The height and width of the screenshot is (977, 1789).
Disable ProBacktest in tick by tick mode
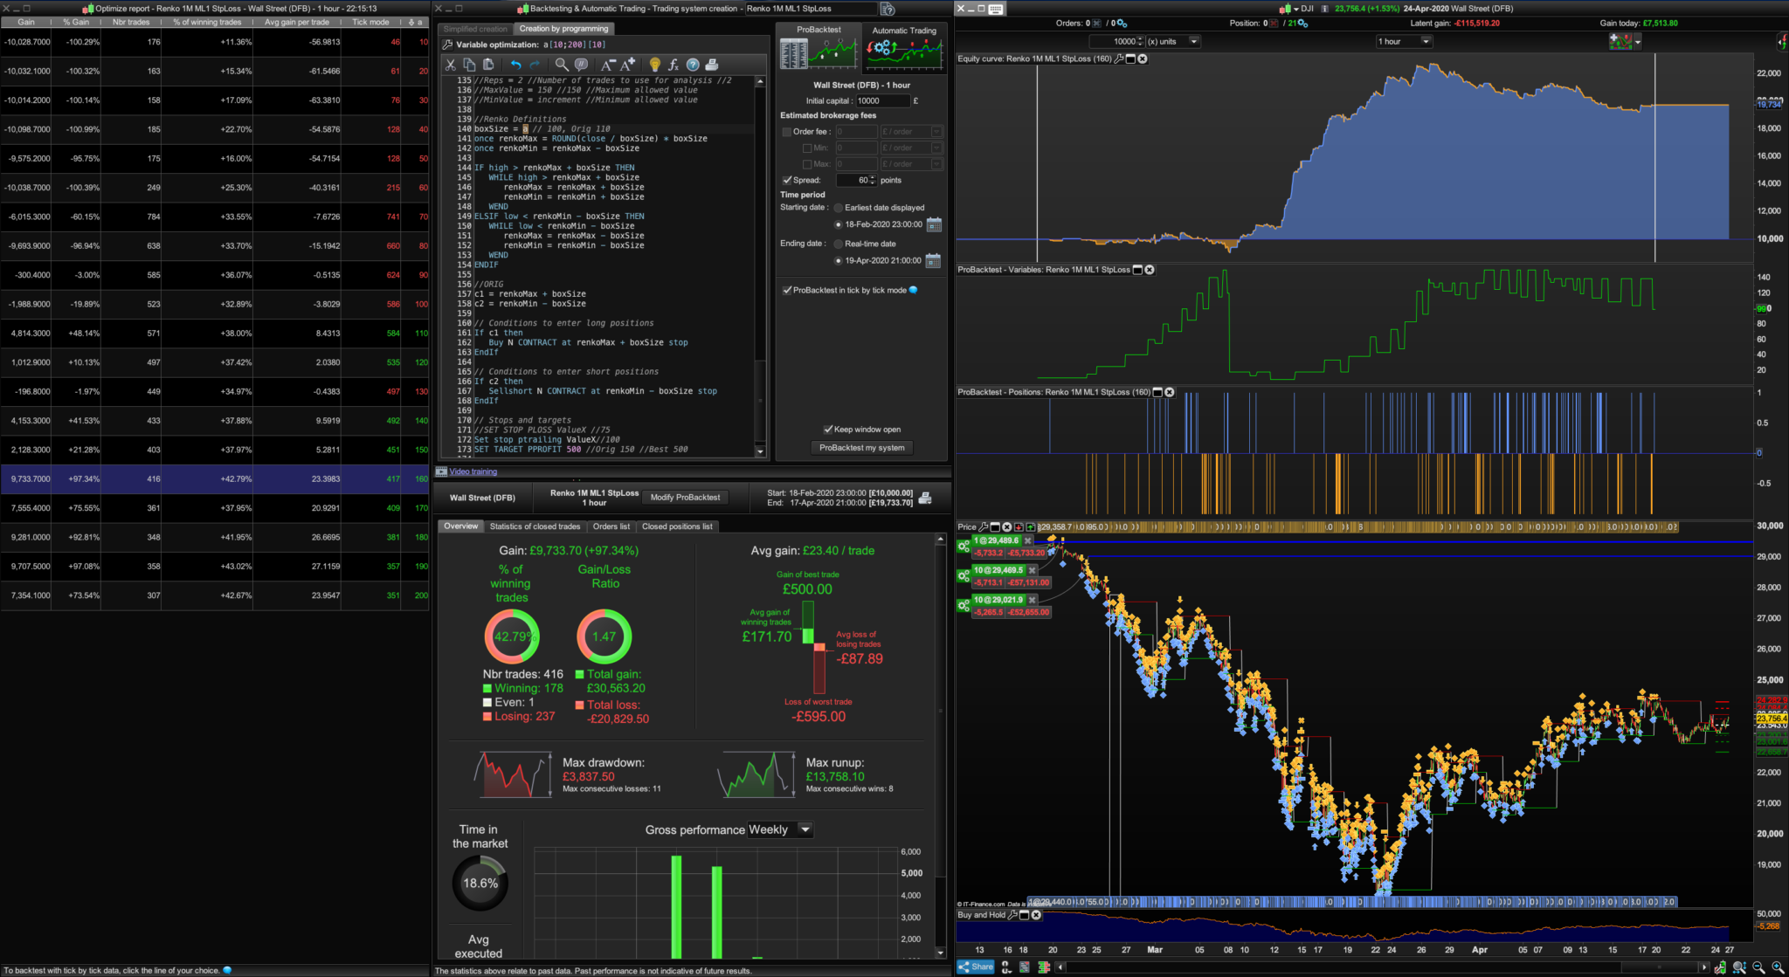(x=787, y=290)
